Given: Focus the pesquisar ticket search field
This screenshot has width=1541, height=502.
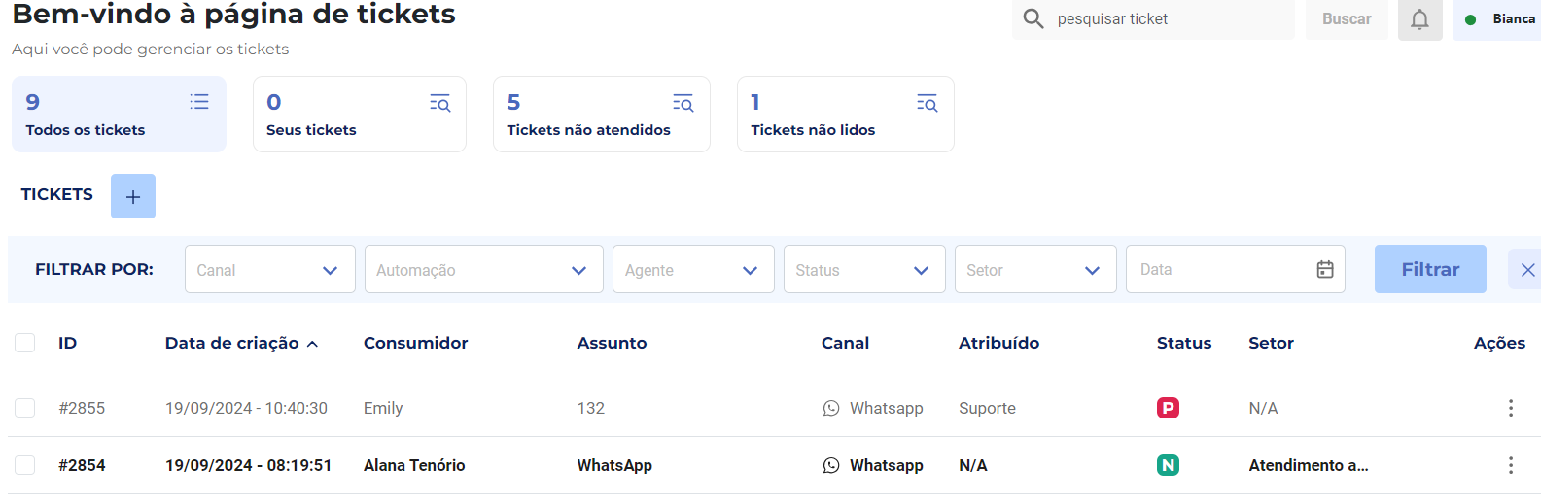Looking at the screenshot, I should pos(1167,19).
